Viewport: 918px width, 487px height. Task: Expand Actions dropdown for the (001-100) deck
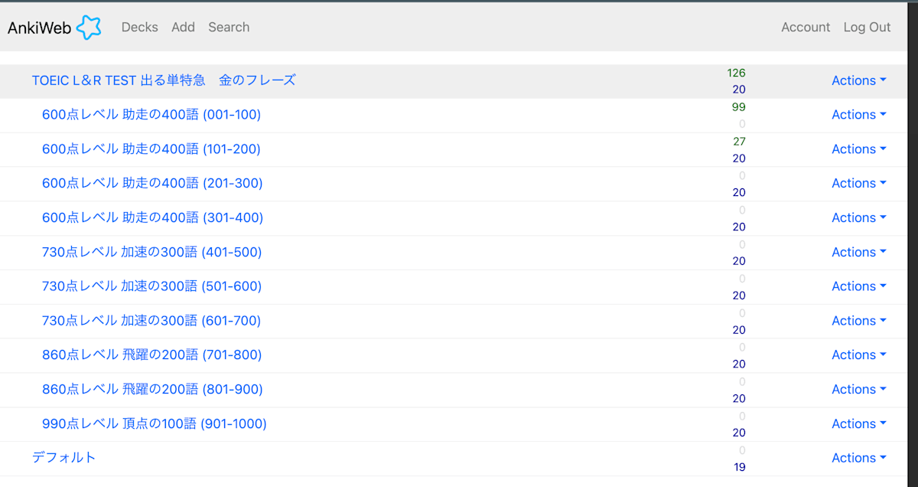858,115
